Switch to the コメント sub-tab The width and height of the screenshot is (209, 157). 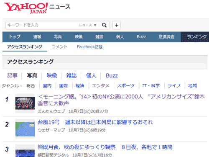point(59,46)
